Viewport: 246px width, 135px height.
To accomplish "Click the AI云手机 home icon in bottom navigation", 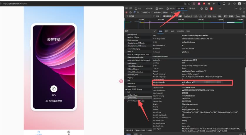I will coord(39,133).
